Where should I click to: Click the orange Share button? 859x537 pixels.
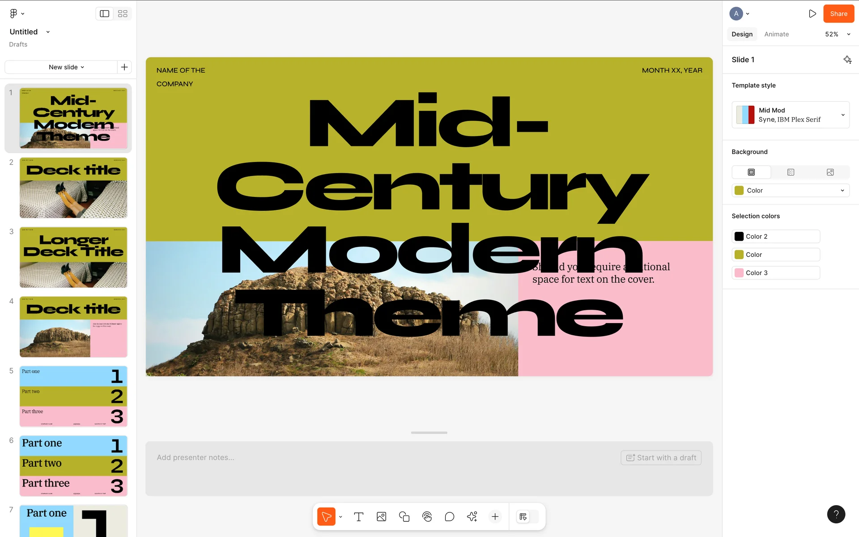click(x=838, y=14)
